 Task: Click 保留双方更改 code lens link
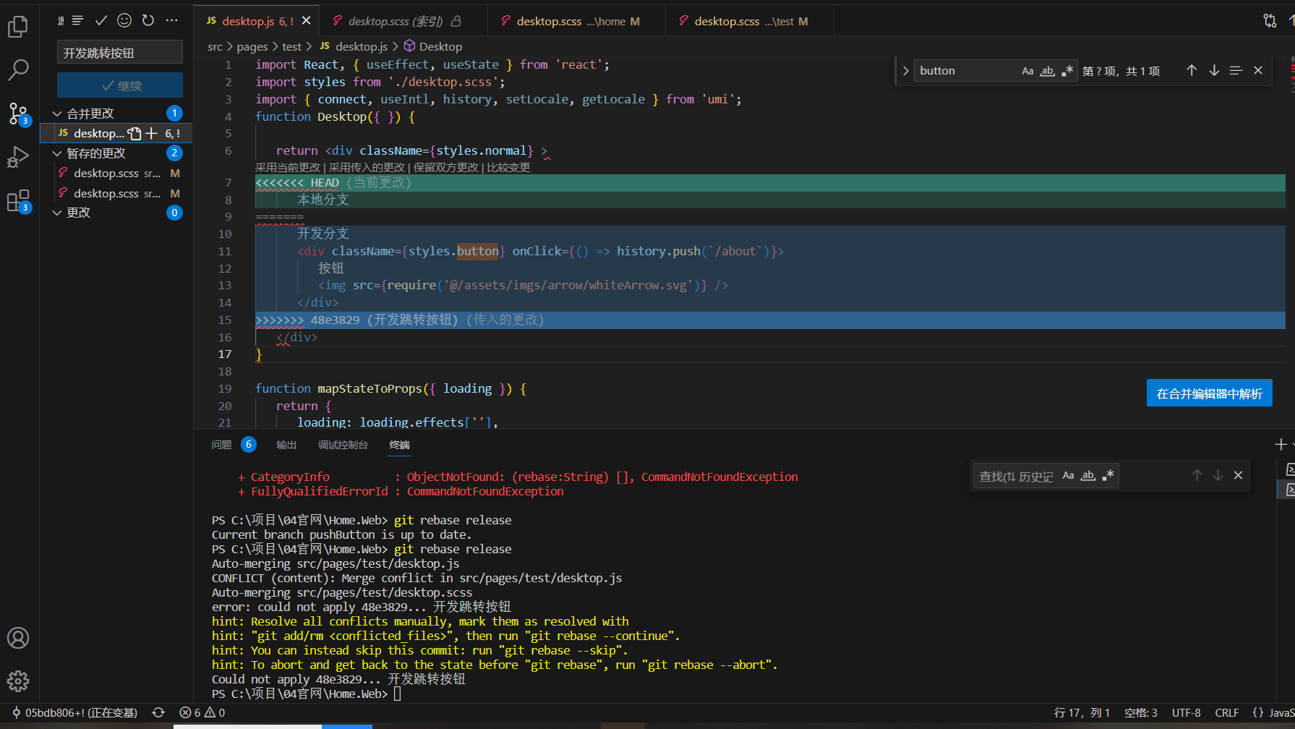pyautogui.click(x=445, y=167)
